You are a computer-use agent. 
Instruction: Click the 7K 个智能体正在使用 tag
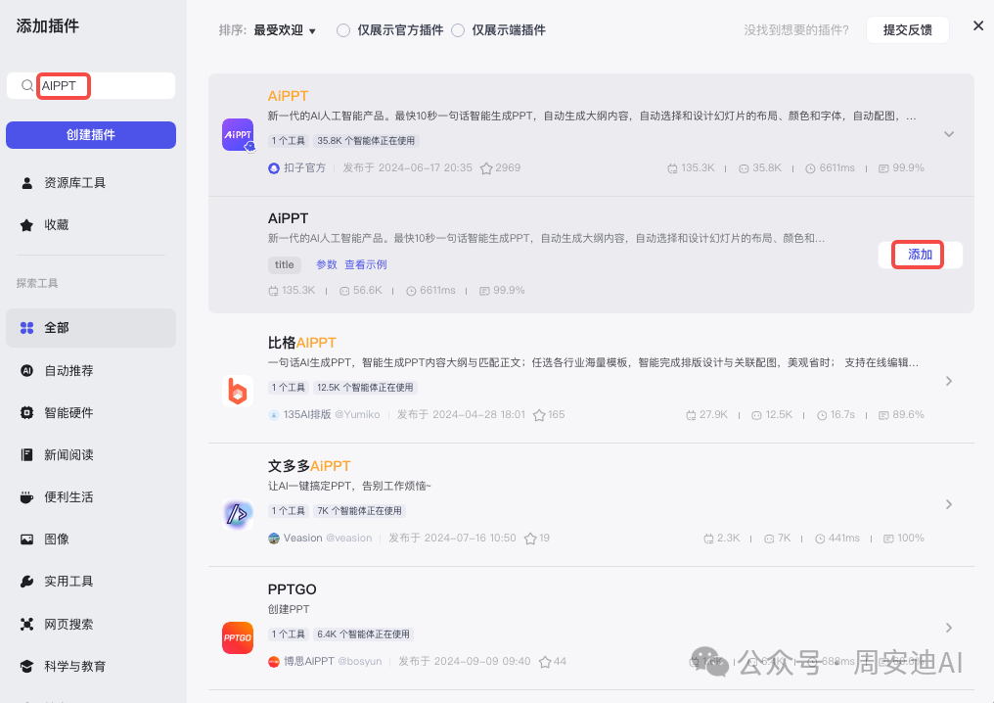coord(359,511)
